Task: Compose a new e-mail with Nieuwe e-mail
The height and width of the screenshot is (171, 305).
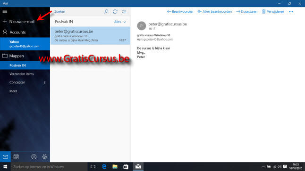Action: click(19, 22)
